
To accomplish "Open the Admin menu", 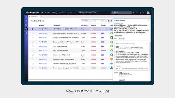I will (x=70, y=13).
